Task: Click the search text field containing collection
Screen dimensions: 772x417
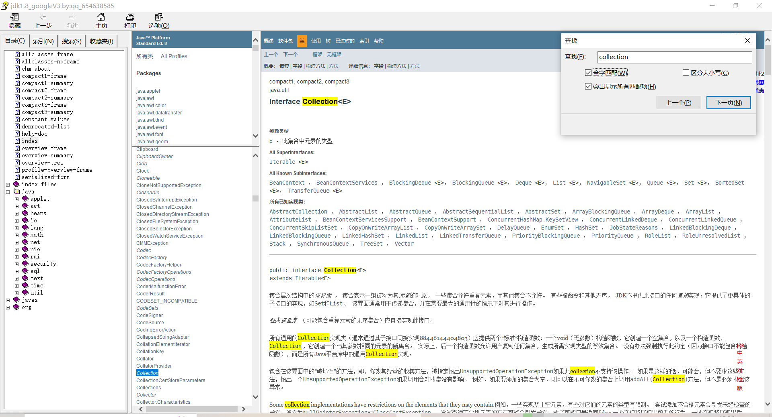Action: click(x=675, y=57)
